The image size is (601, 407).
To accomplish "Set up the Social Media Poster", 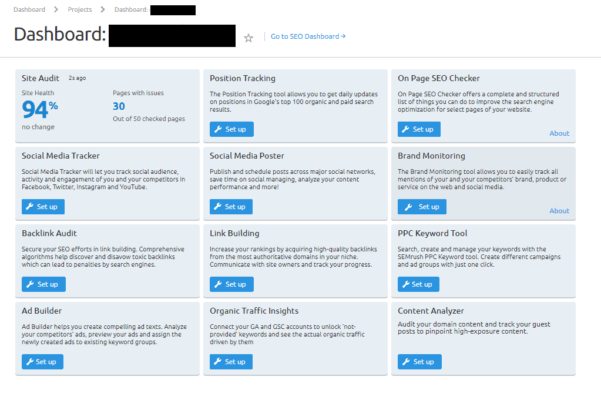I will click(x=231, y=207).
